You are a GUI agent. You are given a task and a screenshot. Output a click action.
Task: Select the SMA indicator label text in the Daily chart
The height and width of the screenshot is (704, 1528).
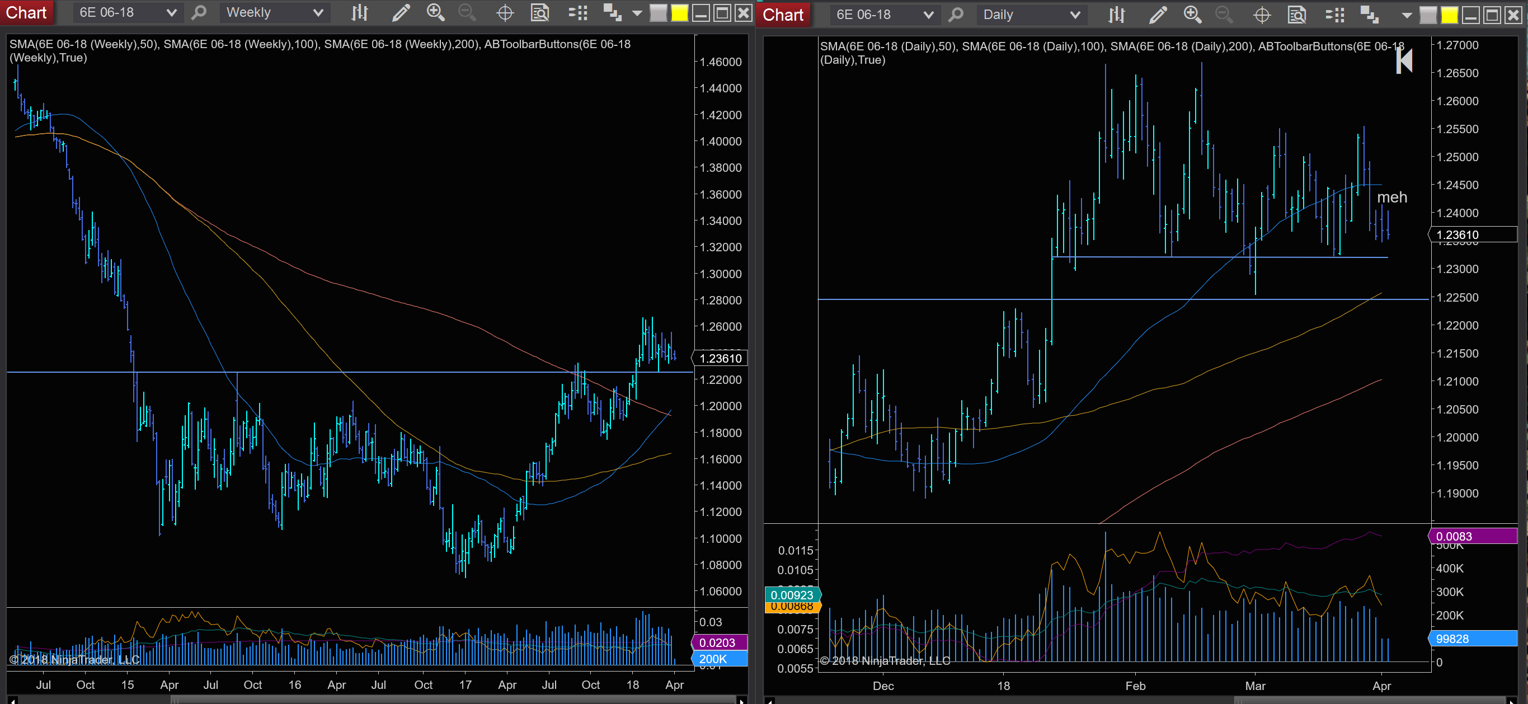[1112, 53]
